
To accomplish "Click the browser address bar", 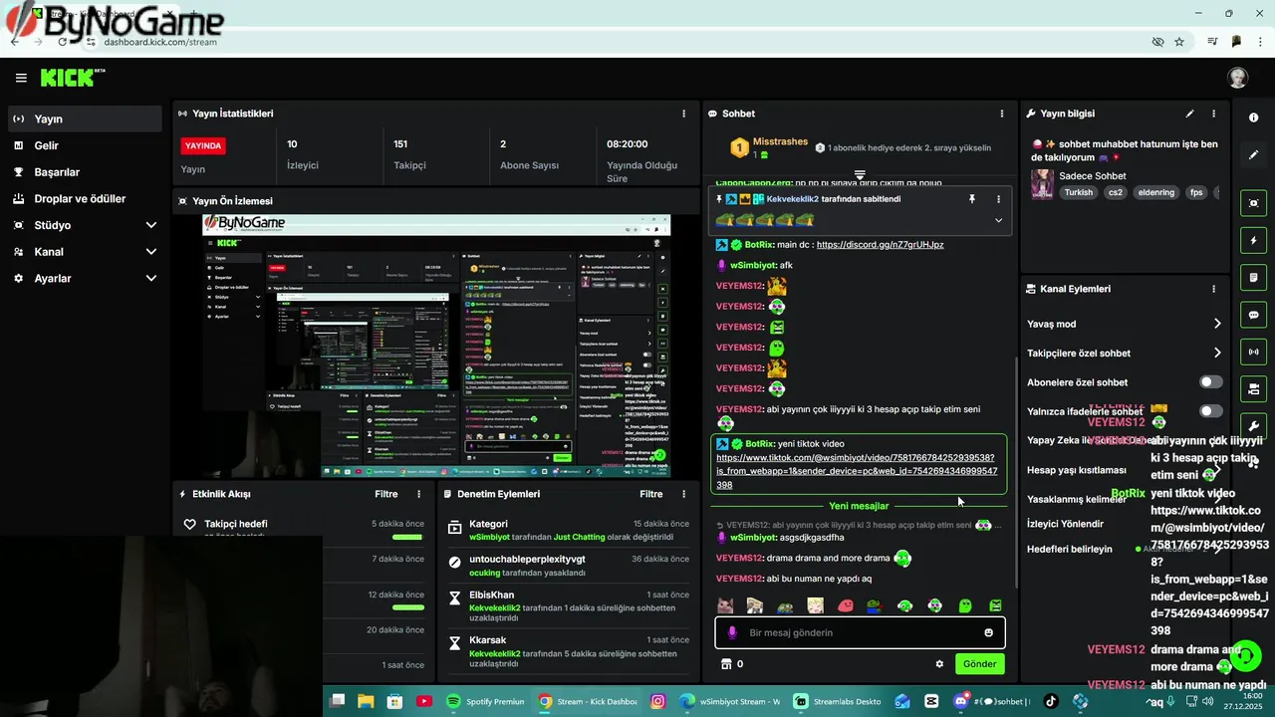I will [618, 42].
